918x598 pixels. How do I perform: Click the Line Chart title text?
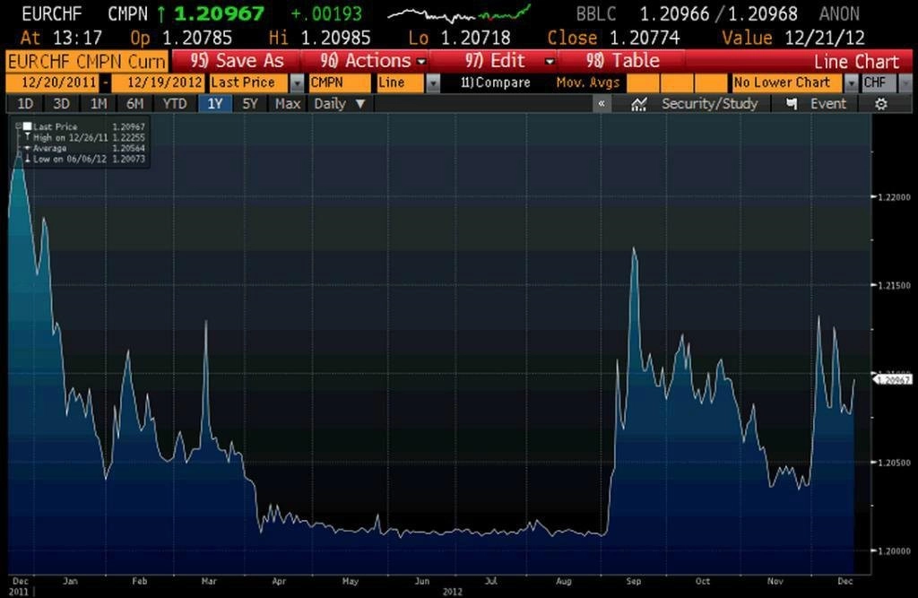pos(856,62)
